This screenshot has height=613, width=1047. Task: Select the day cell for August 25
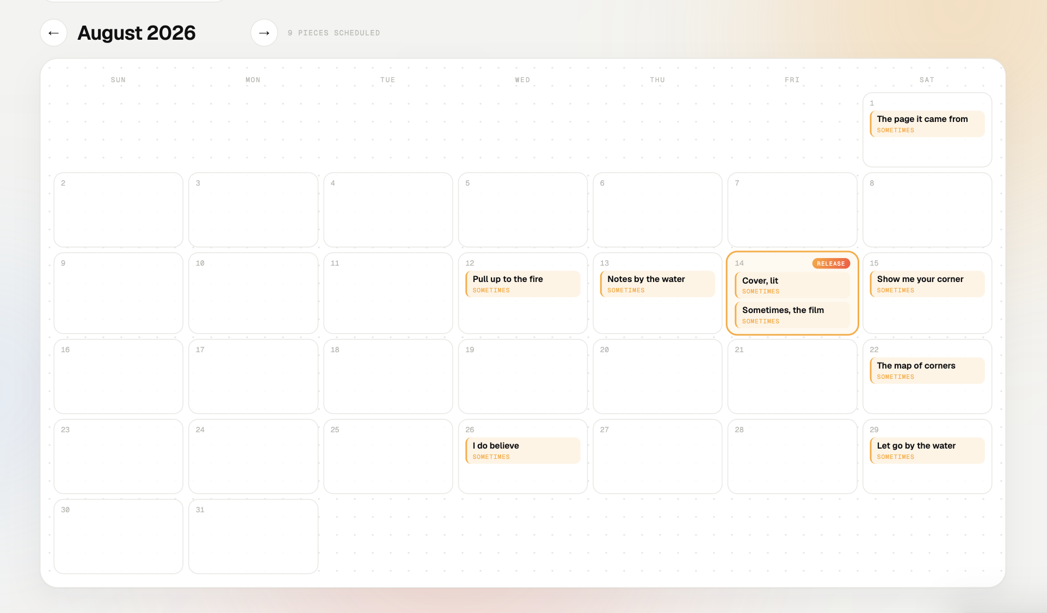click(388, 457)
